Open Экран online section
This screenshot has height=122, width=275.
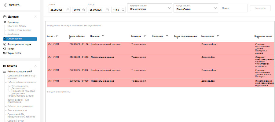coord(14,53)
